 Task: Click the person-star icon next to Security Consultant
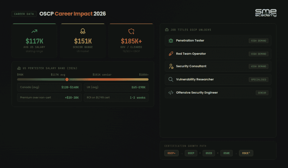click(x=171, y=66)
